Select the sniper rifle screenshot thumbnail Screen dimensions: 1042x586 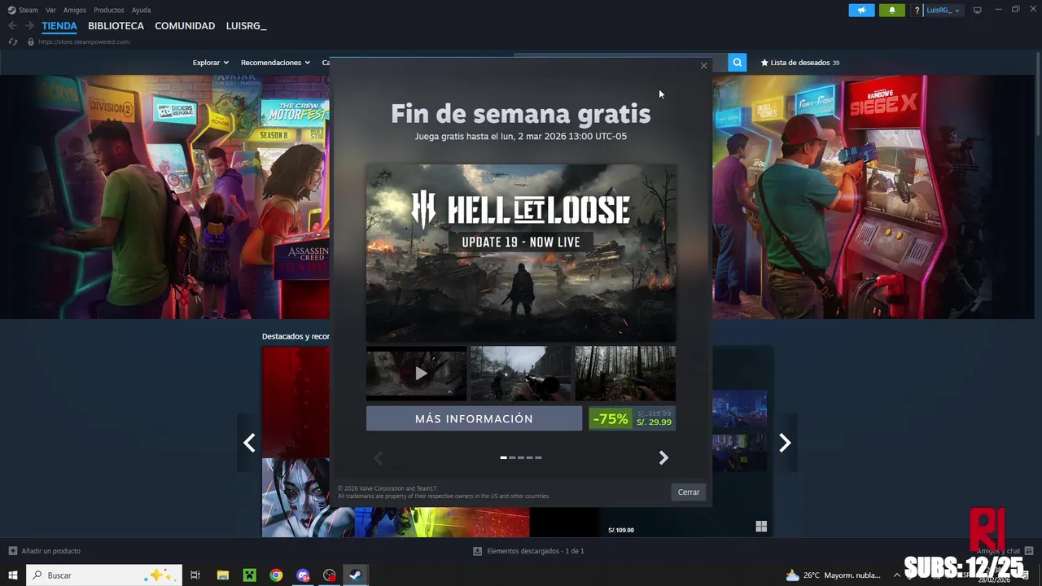520,373
